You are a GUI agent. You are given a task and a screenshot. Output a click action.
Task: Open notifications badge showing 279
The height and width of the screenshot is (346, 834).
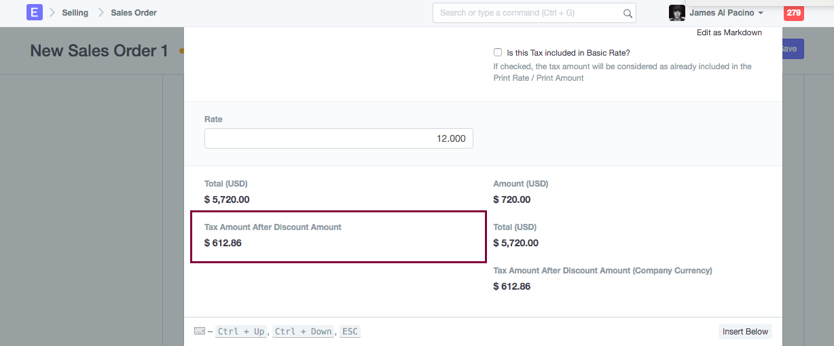[x=793, y=13]
